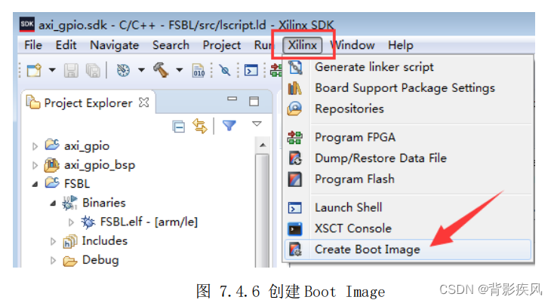Select Dump/Restore Data File entry

point(408,158)
